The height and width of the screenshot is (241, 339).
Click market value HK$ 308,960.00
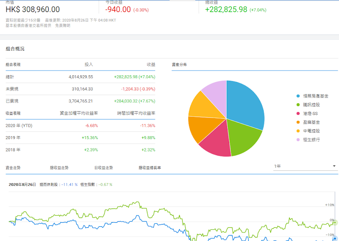(33, 9)
